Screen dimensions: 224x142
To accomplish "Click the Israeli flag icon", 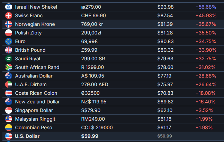I will click(x=9, y=7).
